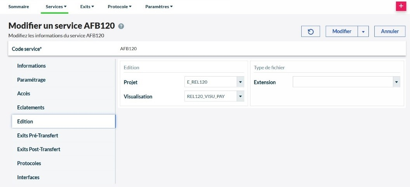Open the Services menu
The width and height of the screenshot is (410, 187).
pos(56,7)
